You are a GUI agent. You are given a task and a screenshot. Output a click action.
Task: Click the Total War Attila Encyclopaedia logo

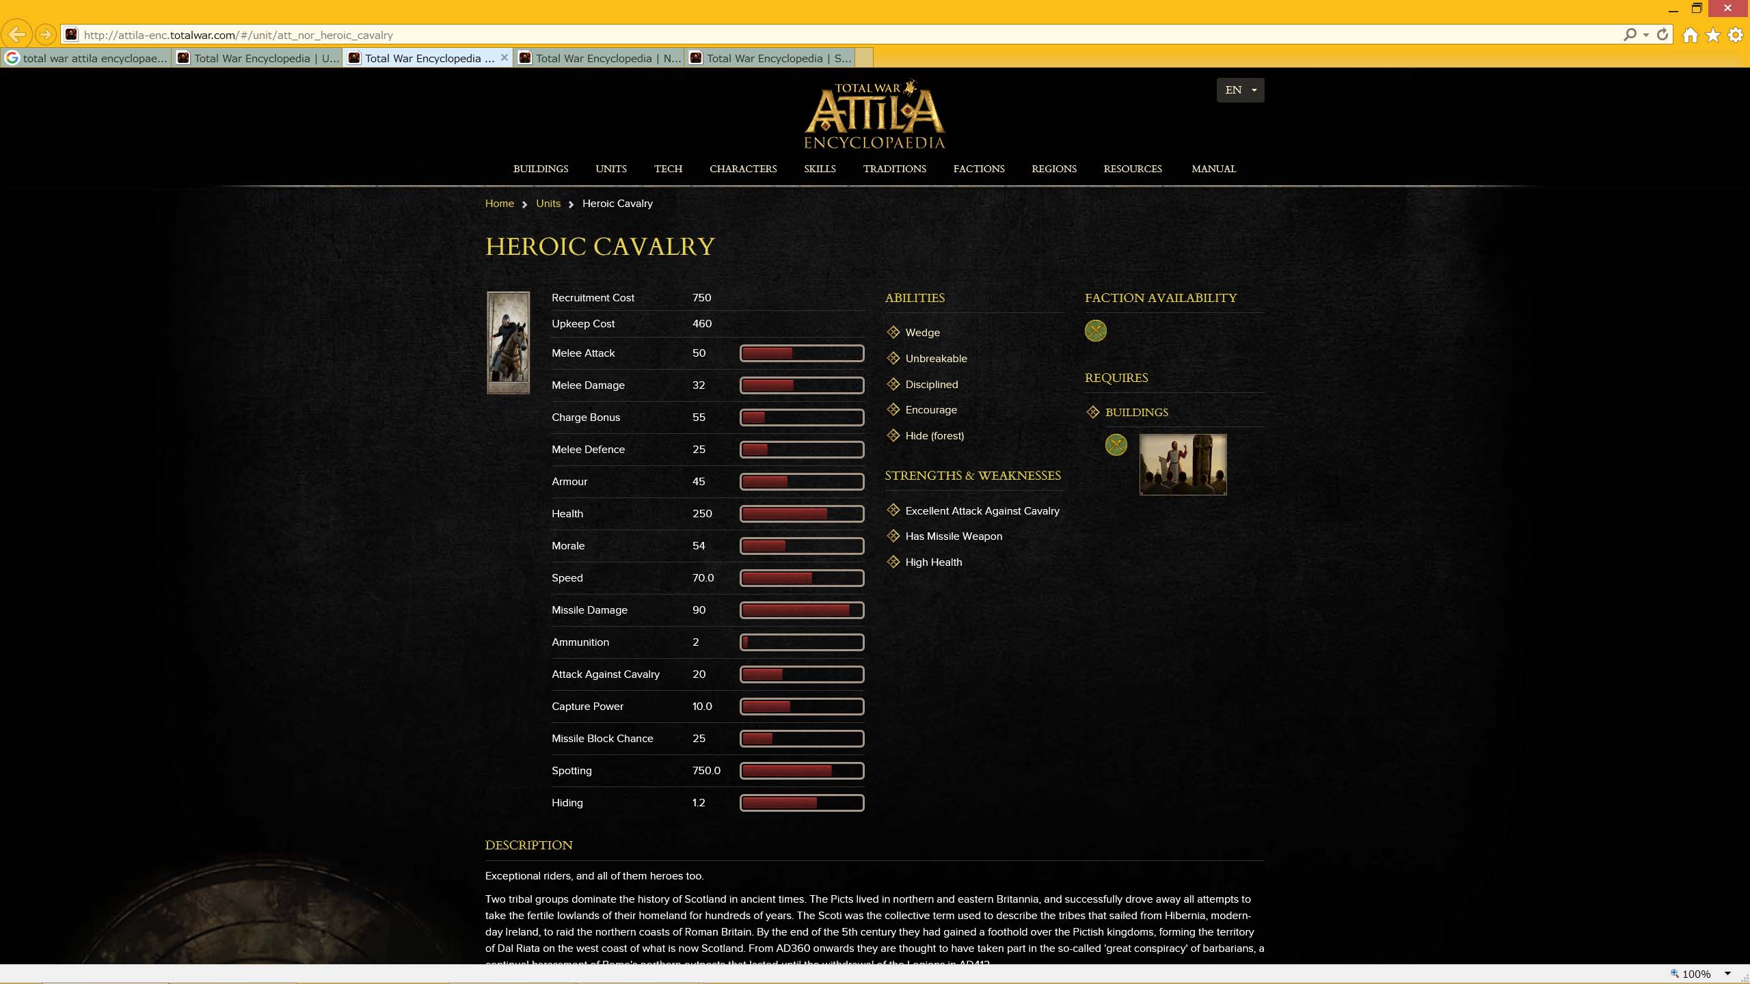pos(874,114)
